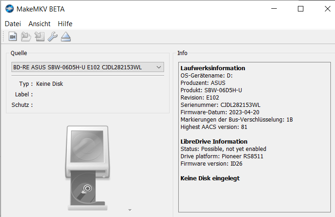Image resolution: width=335 pixels, height=217 pixels.
Task: Eject the disc with the eject icon
Action: coord(66,37)
